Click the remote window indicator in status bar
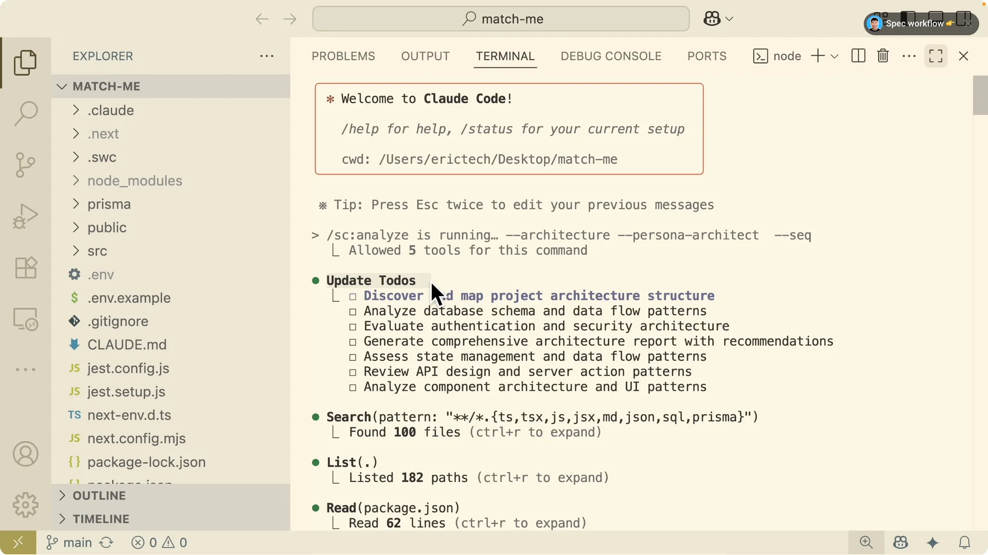 coord(18,543)
